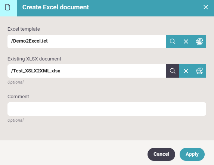Remove the Test_XSLX2XML.xlsx entry using the X
Image resolution: width=214 pixels, height=165 pixels.
point(186,71)
